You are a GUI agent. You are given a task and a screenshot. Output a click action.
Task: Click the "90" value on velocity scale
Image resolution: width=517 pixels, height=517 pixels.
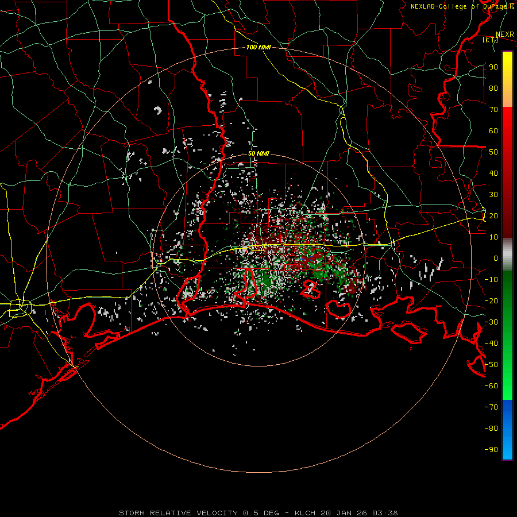(x=493, y=67)
